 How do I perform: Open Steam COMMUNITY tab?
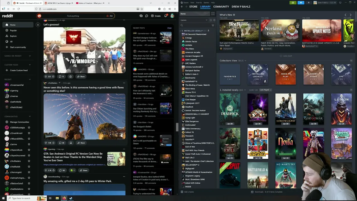point(221,6)
